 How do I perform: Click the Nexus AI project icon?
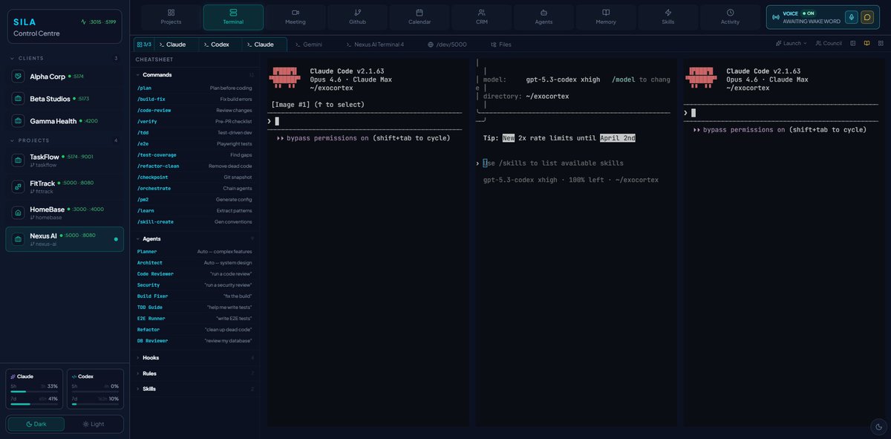pyautogui.click(x=19, y=239)
